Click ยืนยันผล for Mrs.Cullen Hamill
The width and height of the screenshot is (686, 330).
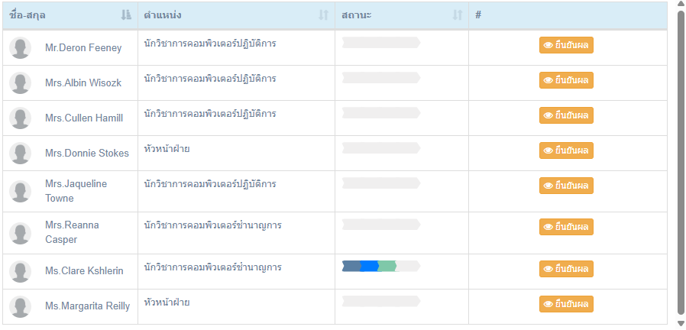point(566,115)
